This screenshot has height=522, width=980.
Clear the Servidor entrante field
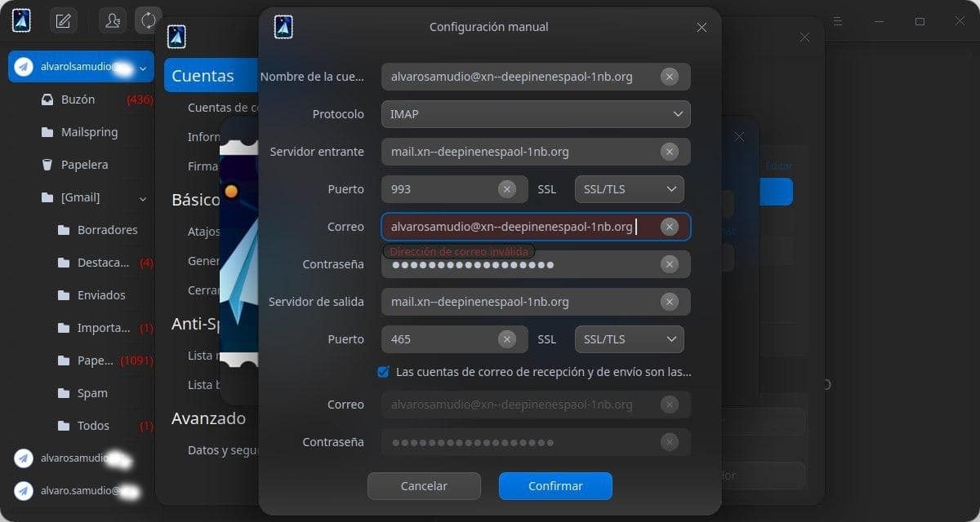[670, 152]
